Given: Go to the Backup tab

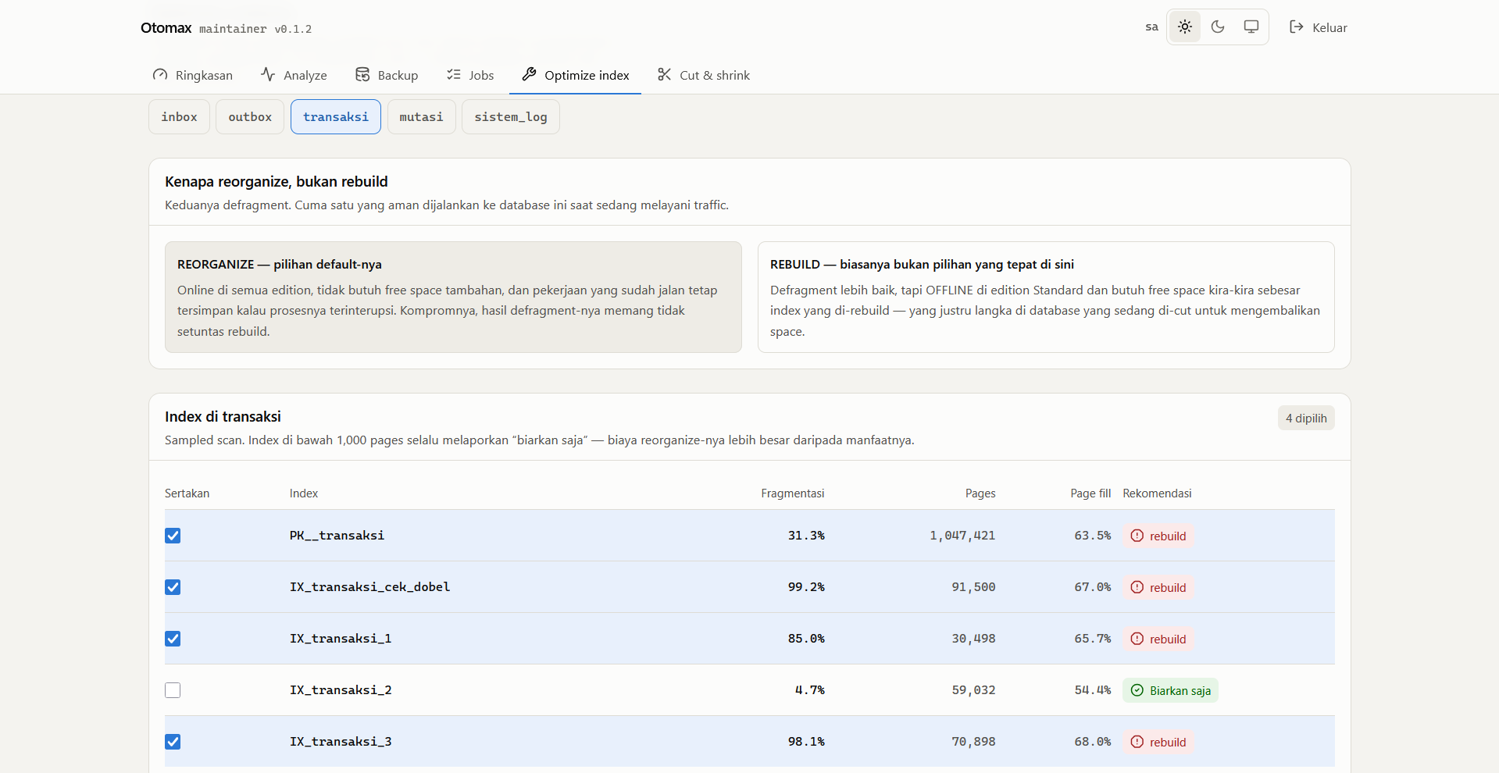Looking at the screenshot, I should 387,75.
